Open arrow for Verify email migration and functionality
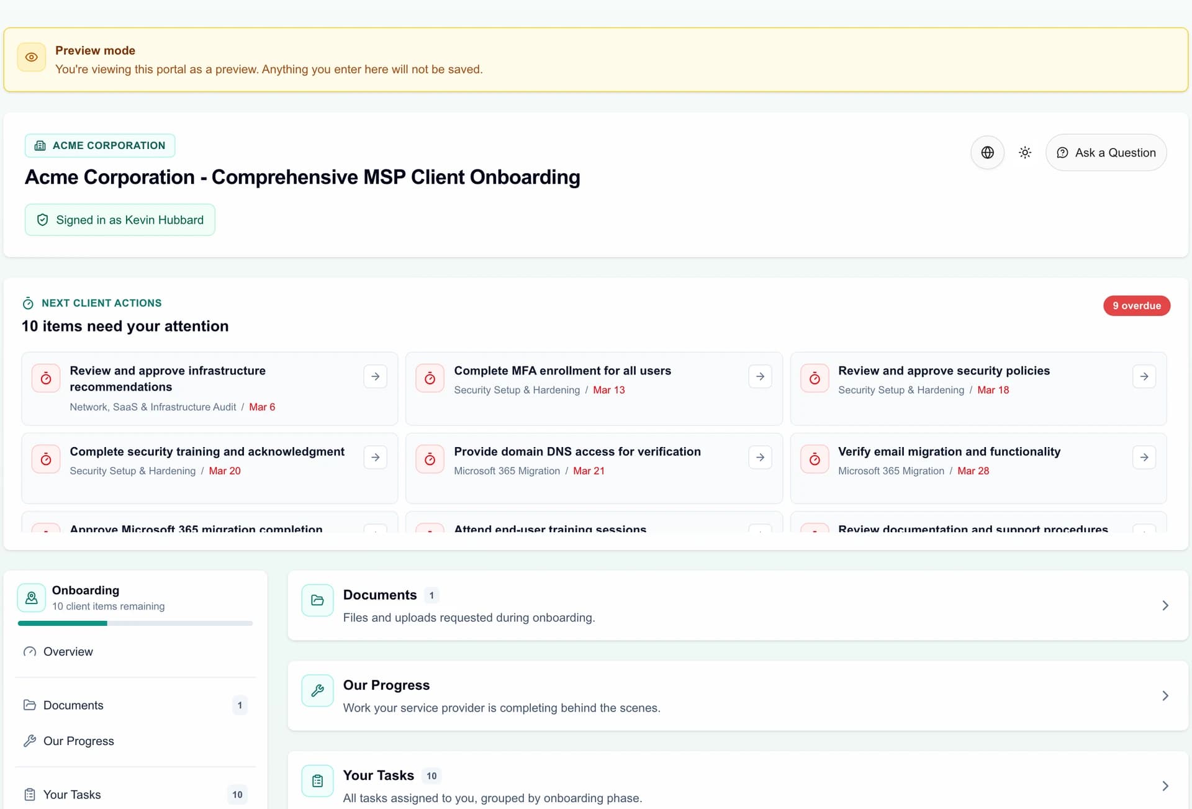This screenshot has height=809, width=1192. [x=1144, y=458]
